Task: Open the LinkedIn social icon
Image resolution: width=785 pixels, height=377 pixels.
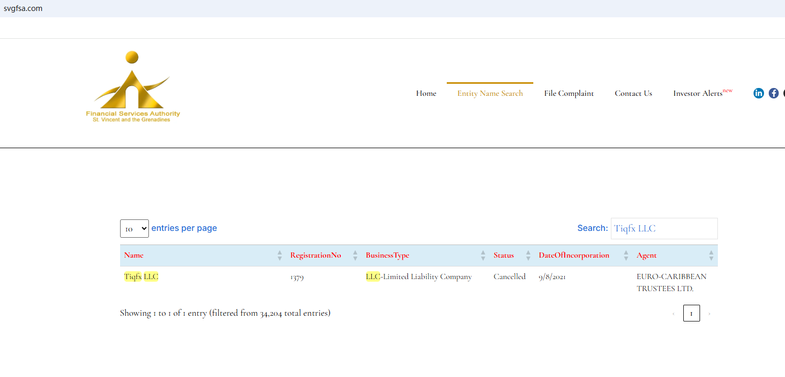Action: point(758,93)
